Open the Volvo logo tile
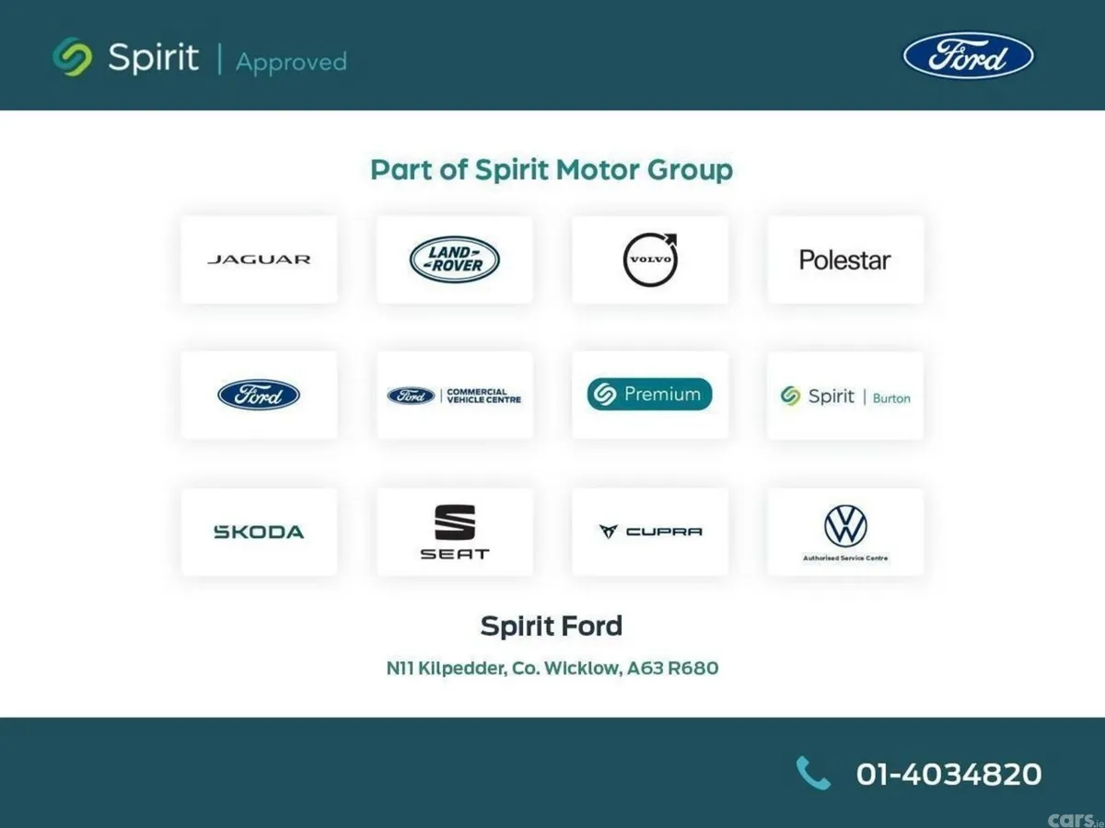 [650, 259]
